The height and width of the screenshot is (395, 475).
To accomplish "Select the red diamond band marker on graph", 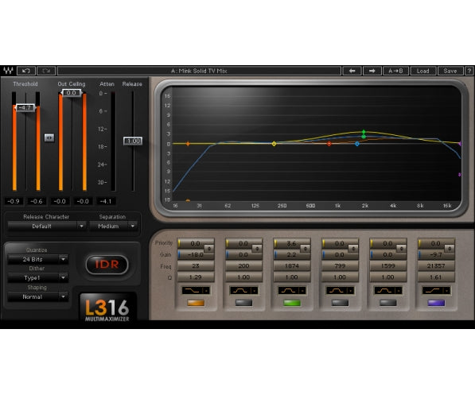I will [x=329, y=144].
